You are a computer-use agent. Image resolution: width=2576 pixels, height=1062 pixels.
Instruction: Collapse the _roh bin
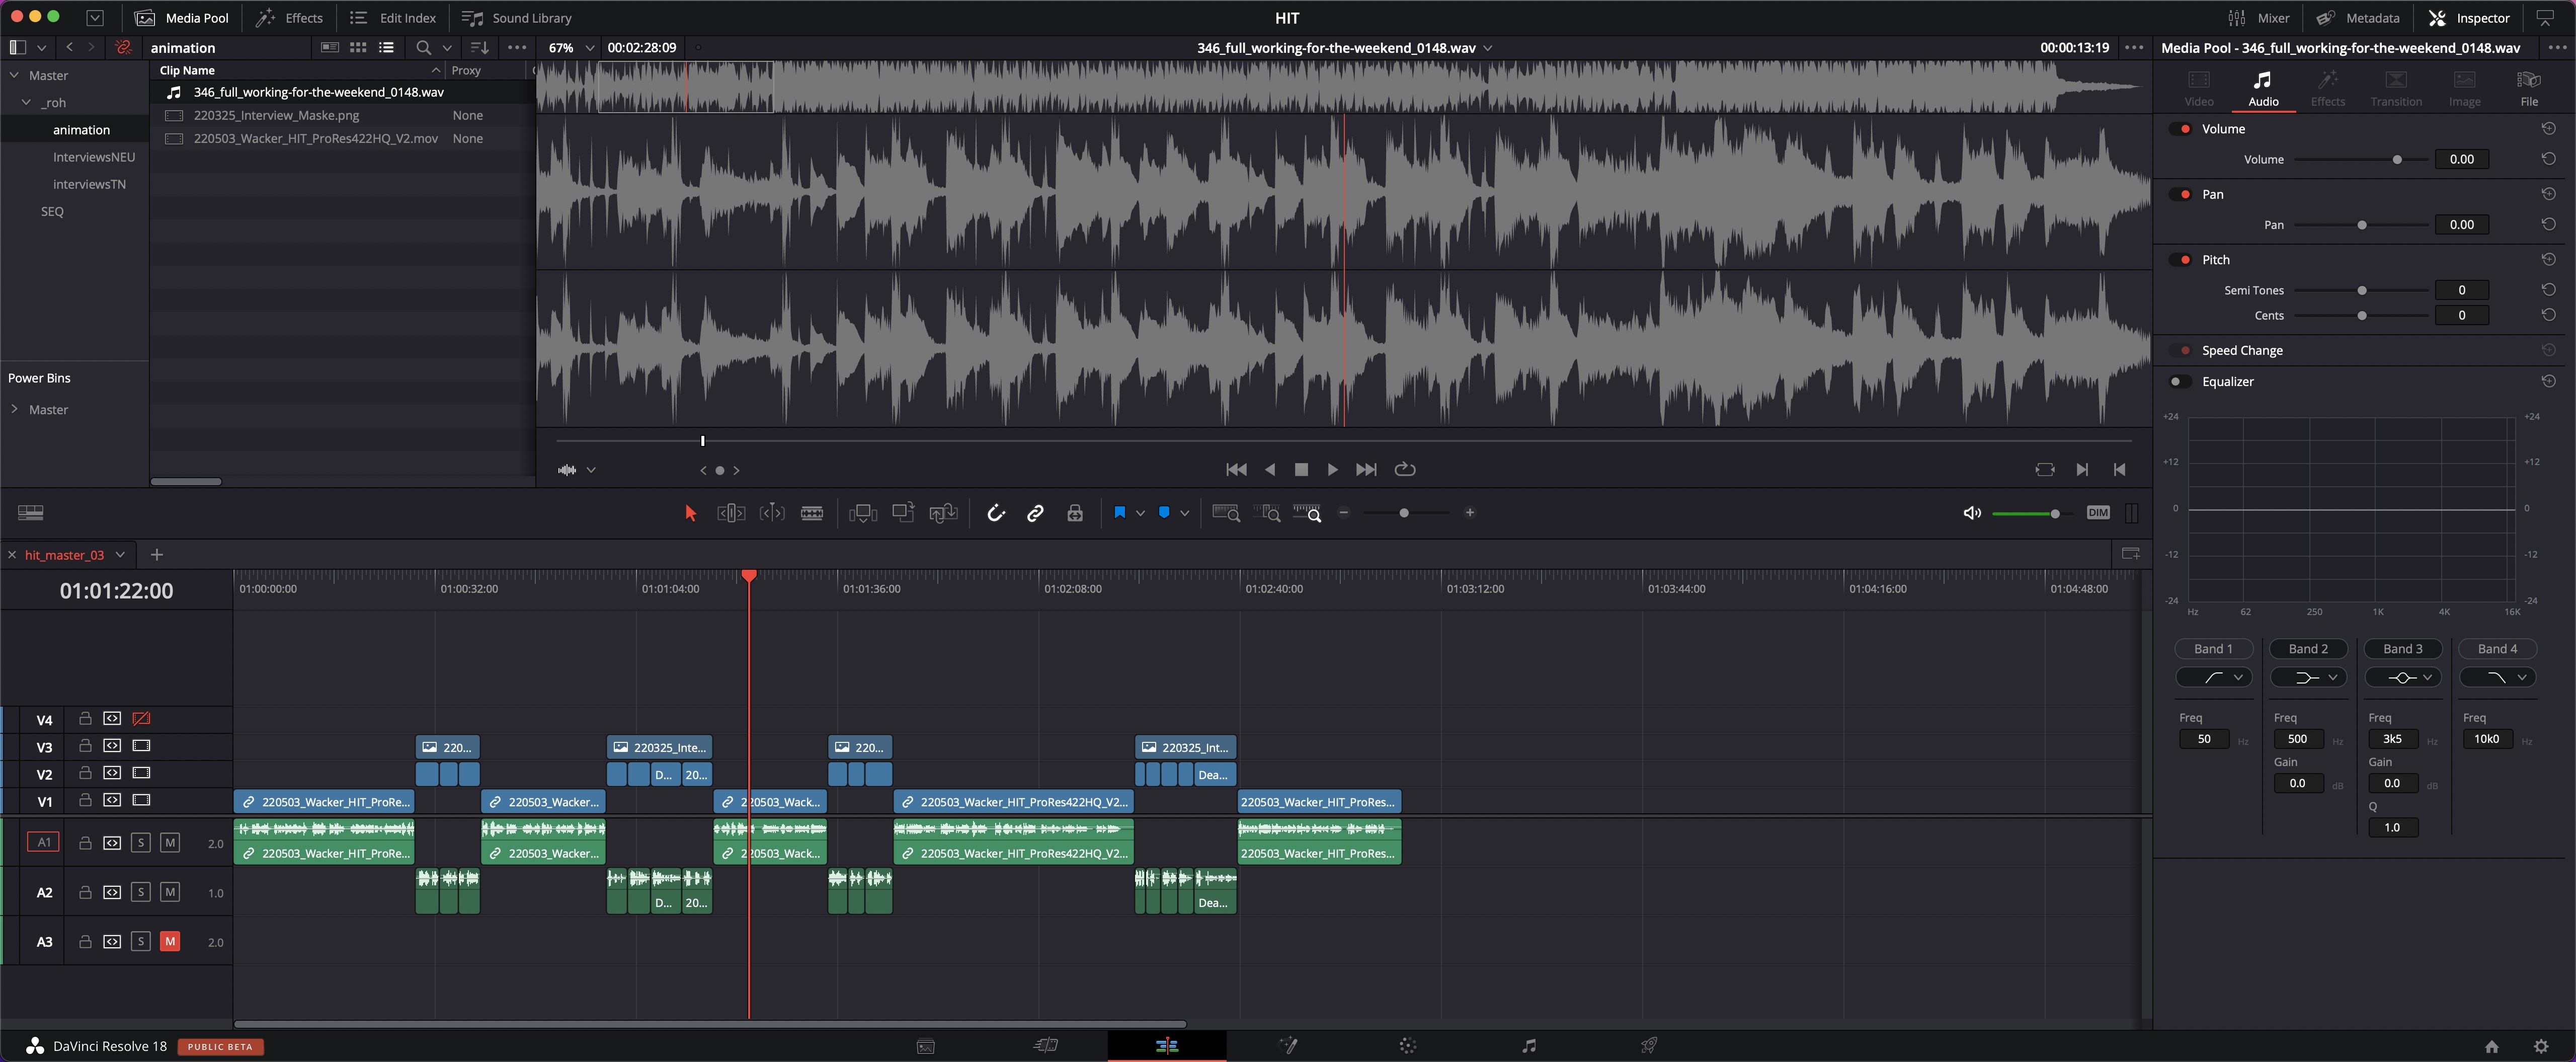pyautogui.click(x=26, y=103)
